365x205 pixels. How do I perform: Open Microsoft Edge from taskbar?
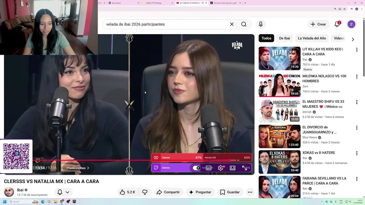pyautogui.click(x=43, y=202)
